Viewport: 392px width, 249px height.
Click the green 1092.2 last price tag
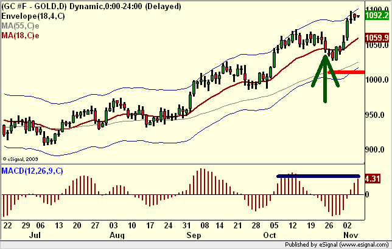tap(377, 15)
